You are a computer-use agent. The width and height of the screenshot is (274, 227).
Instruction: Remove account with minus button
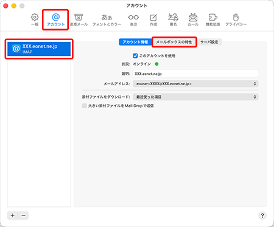click(x=24, y=215)
